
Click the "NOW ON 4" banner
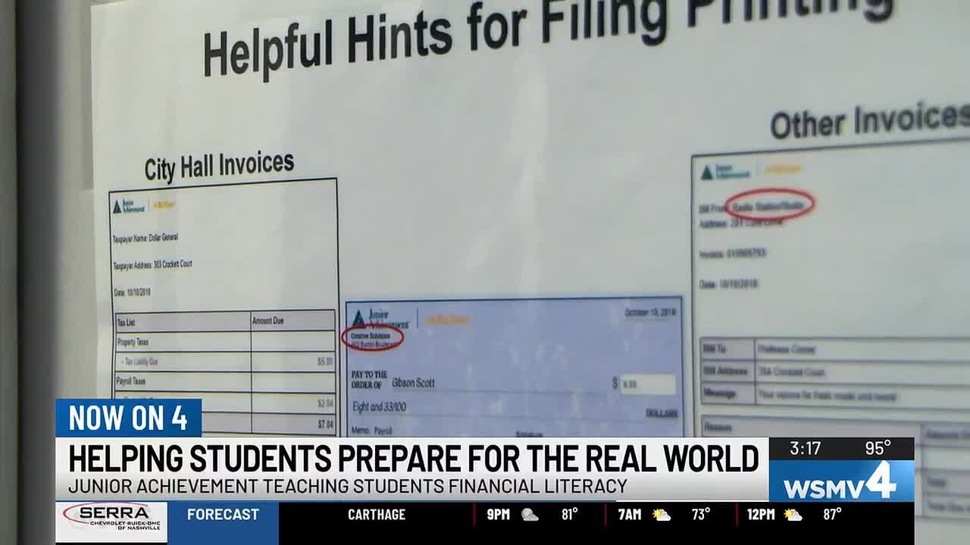[x=128, y=418]
